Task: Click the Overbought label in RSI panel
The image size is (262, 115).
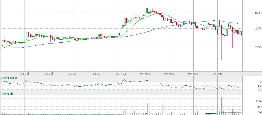Action: click(9, 78)
